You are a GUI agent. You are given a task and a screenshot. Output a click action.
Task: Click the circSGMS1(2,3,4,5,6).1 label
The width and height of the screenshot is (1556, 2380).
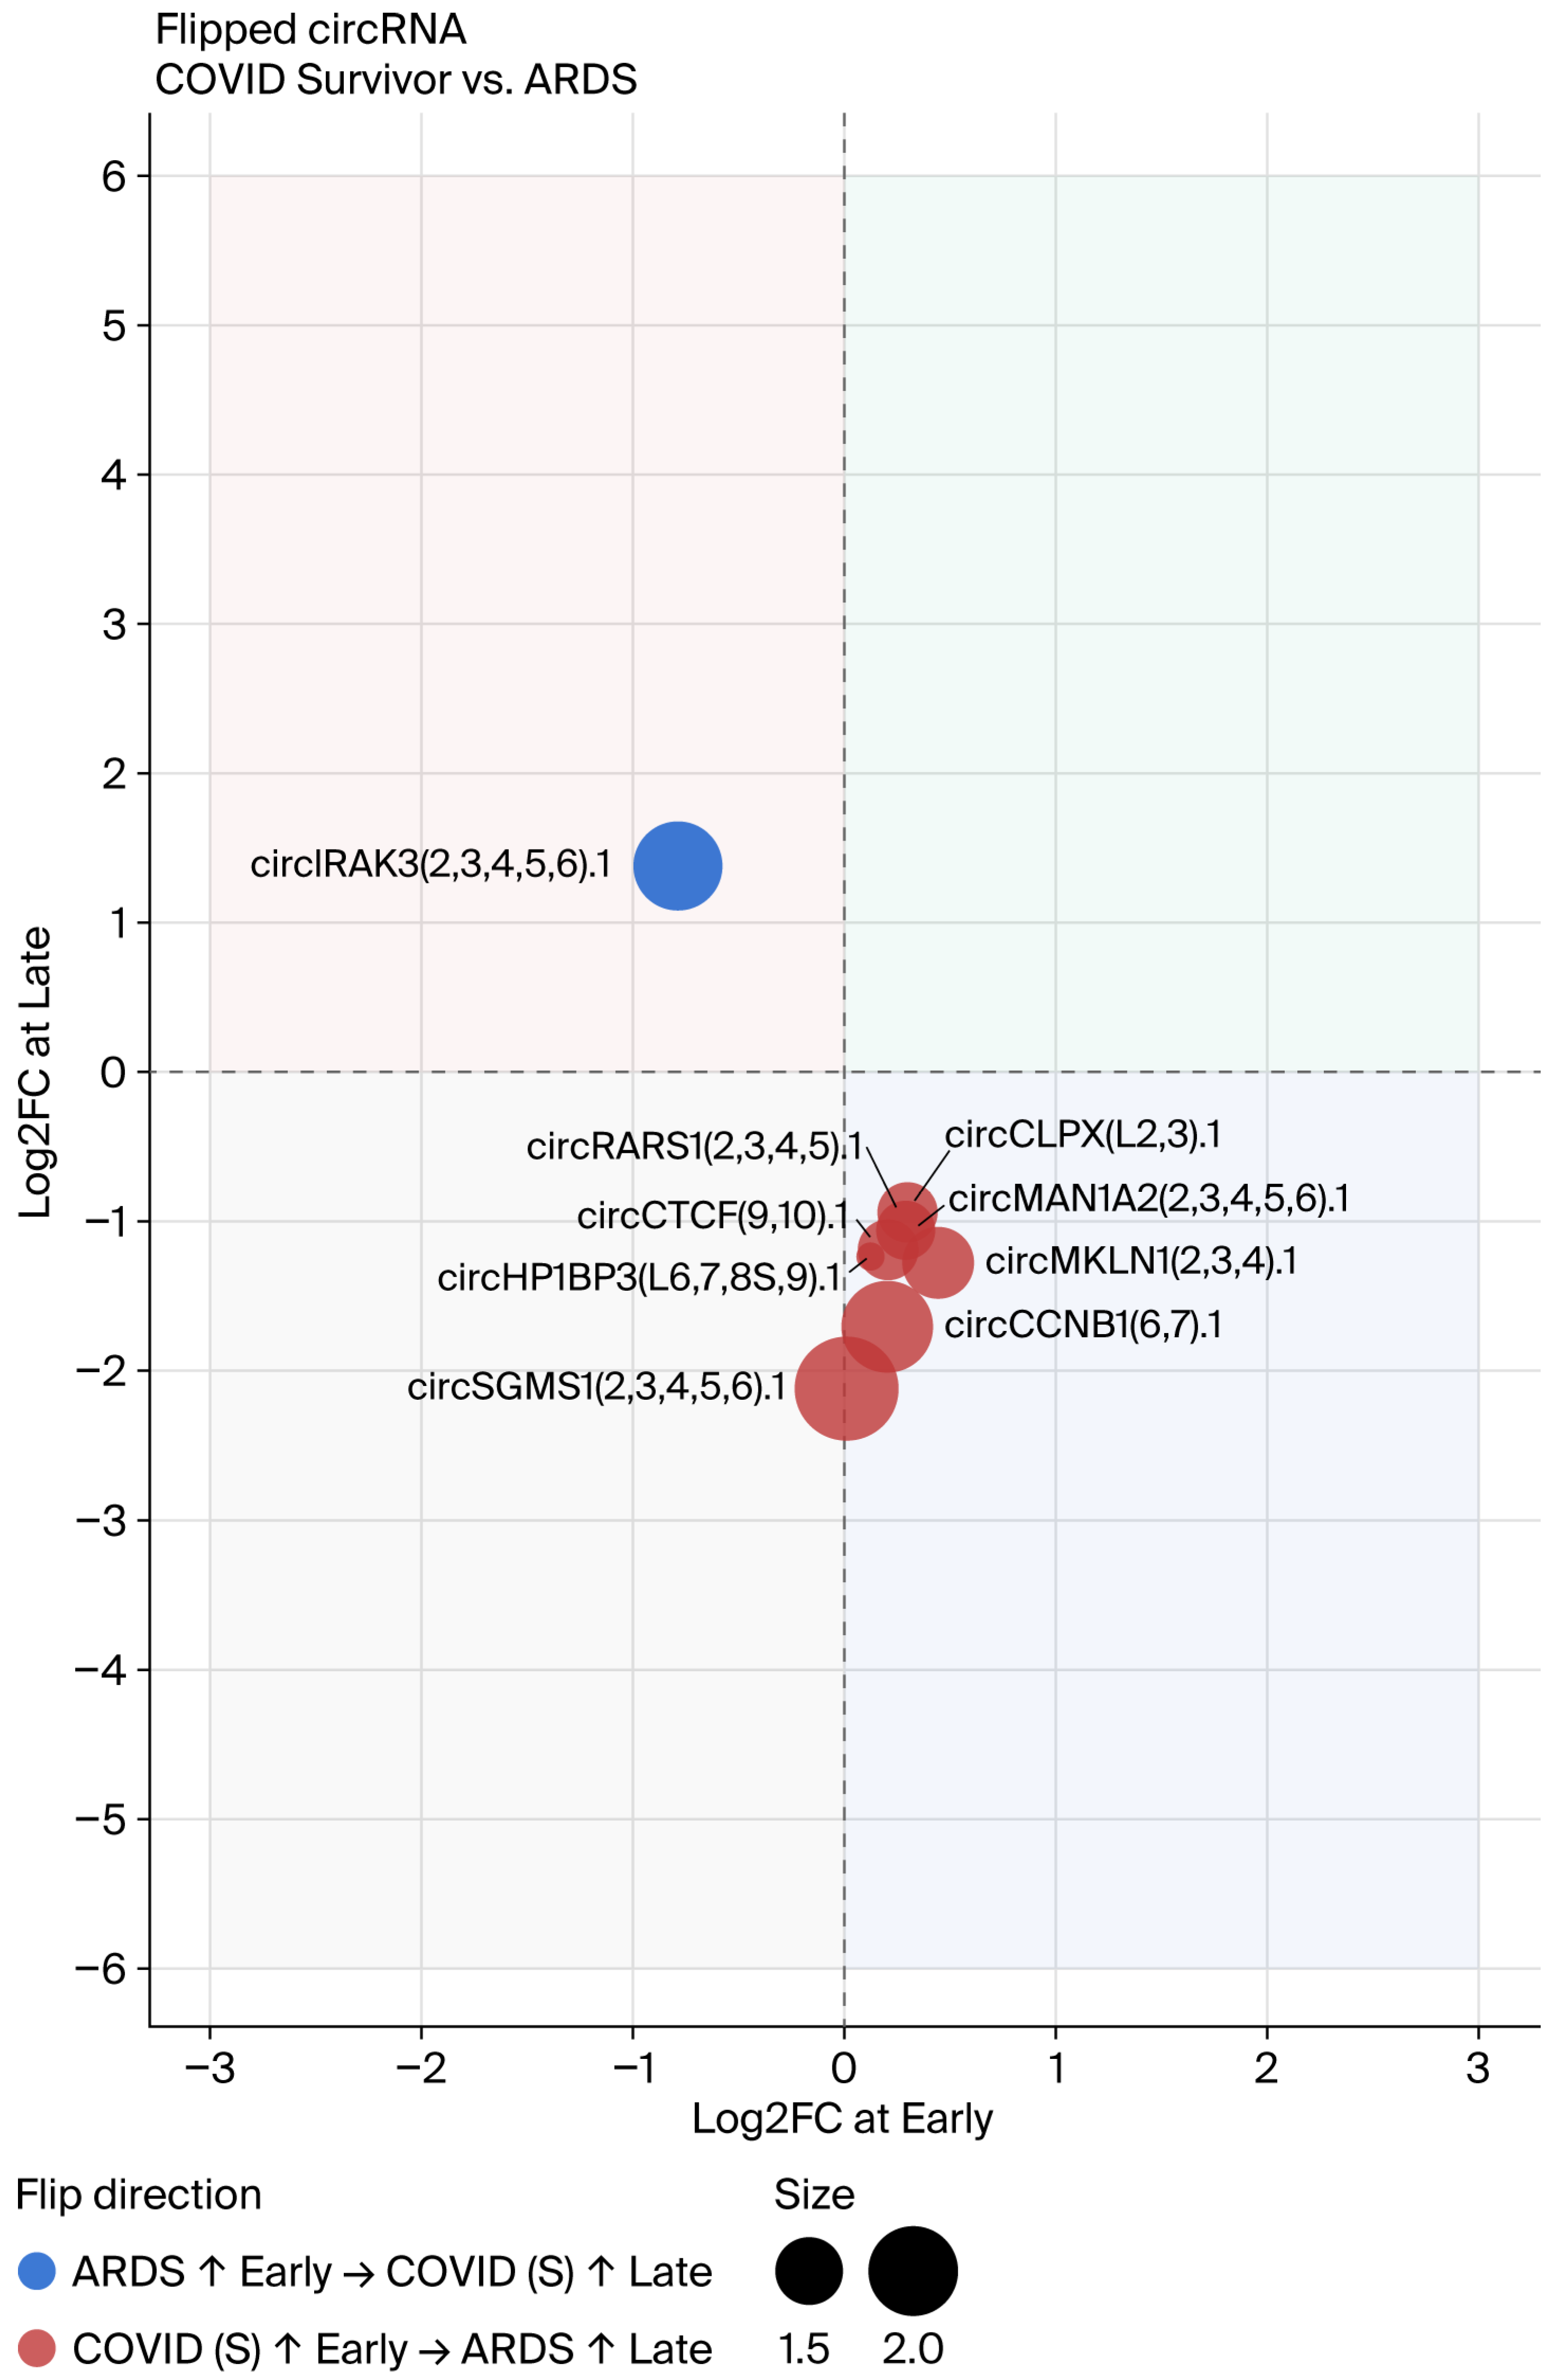click(x=596, y=1387)
